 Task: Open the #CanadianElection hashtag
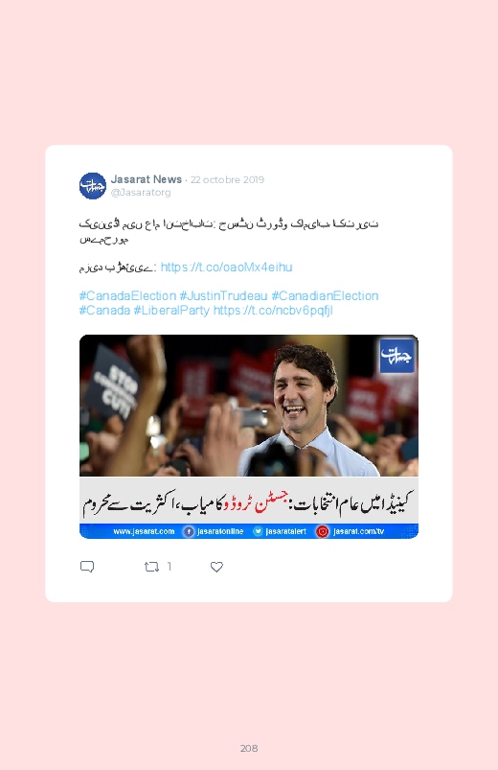pos(325,296)
